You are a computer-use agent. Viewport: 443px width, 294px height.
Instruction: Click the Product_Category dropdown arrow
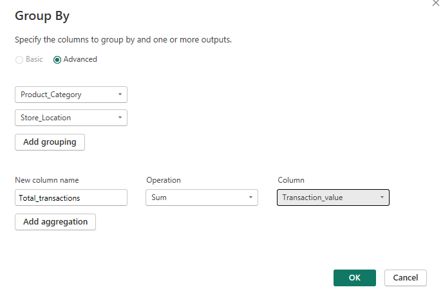120,95
